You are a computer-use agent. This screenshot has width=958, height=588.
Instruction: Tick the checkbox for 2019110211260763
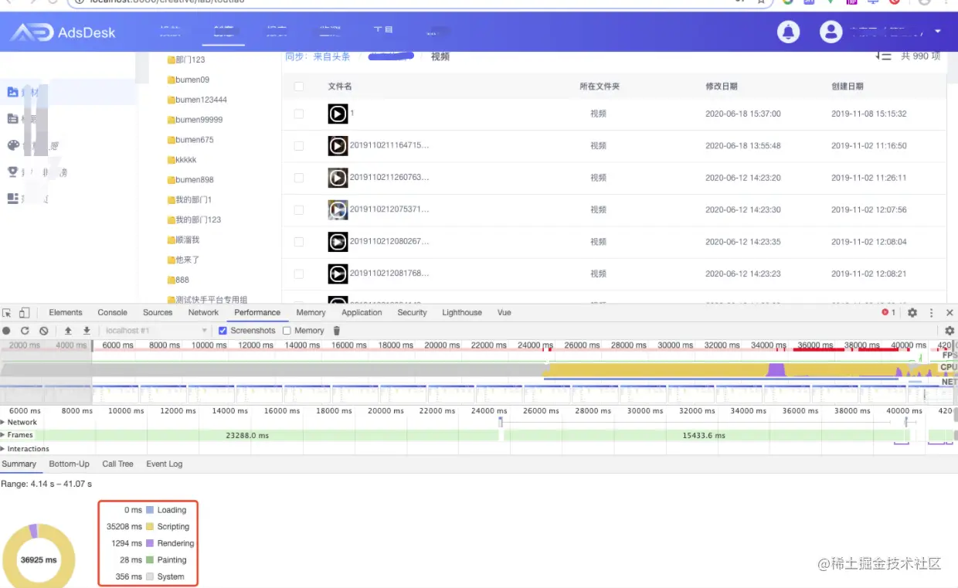tap(299, 178)
